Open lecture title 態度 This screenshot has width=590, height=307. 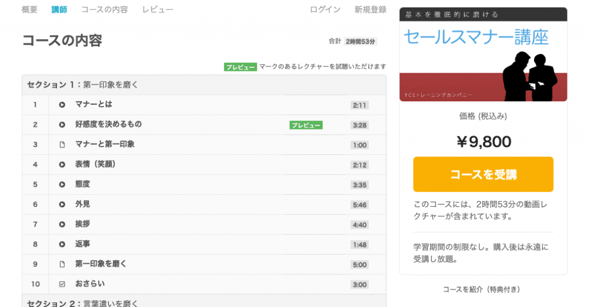click(x=82, y=184)
